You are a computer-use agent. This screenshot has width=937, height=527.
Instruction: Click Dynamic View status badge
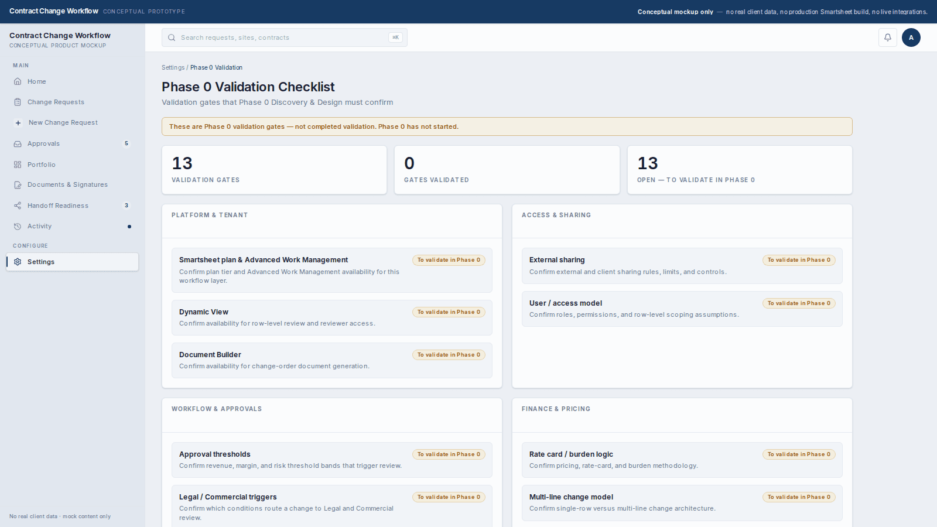[449, 312]
